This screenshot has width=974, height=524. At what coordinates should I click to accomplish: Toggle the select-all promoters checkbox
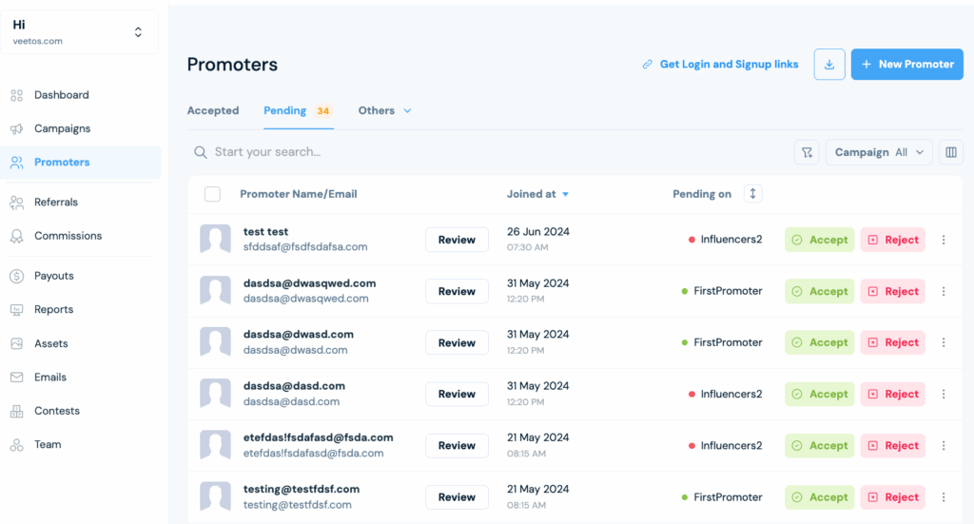coord(212,194)
